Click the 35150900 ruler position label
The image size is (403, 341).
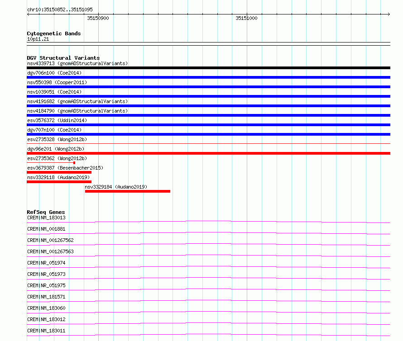point(98,18)
